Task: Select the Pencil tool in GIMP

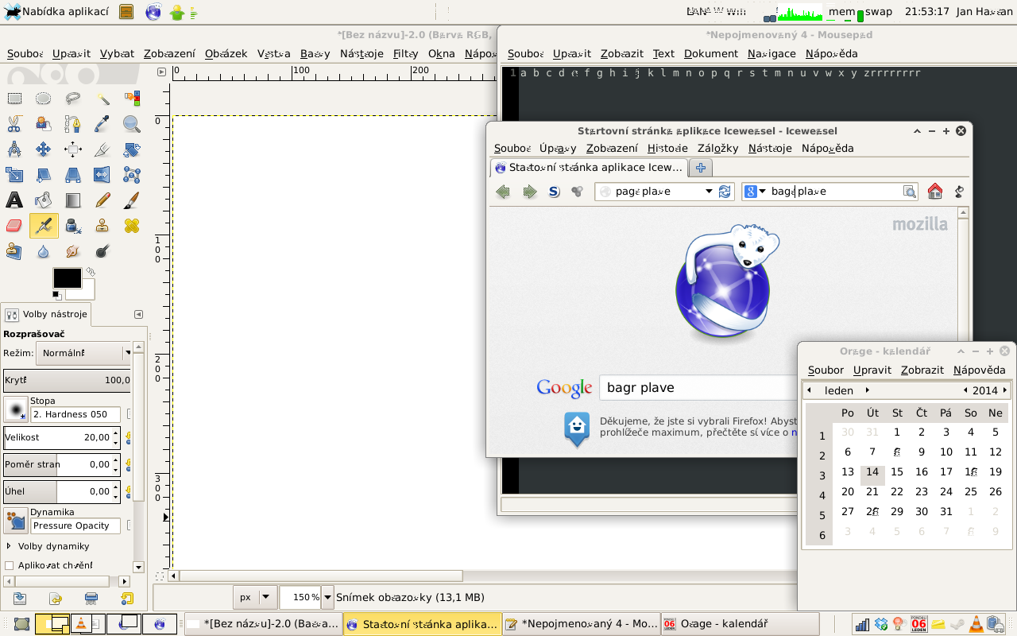Action: pos(102,200)
